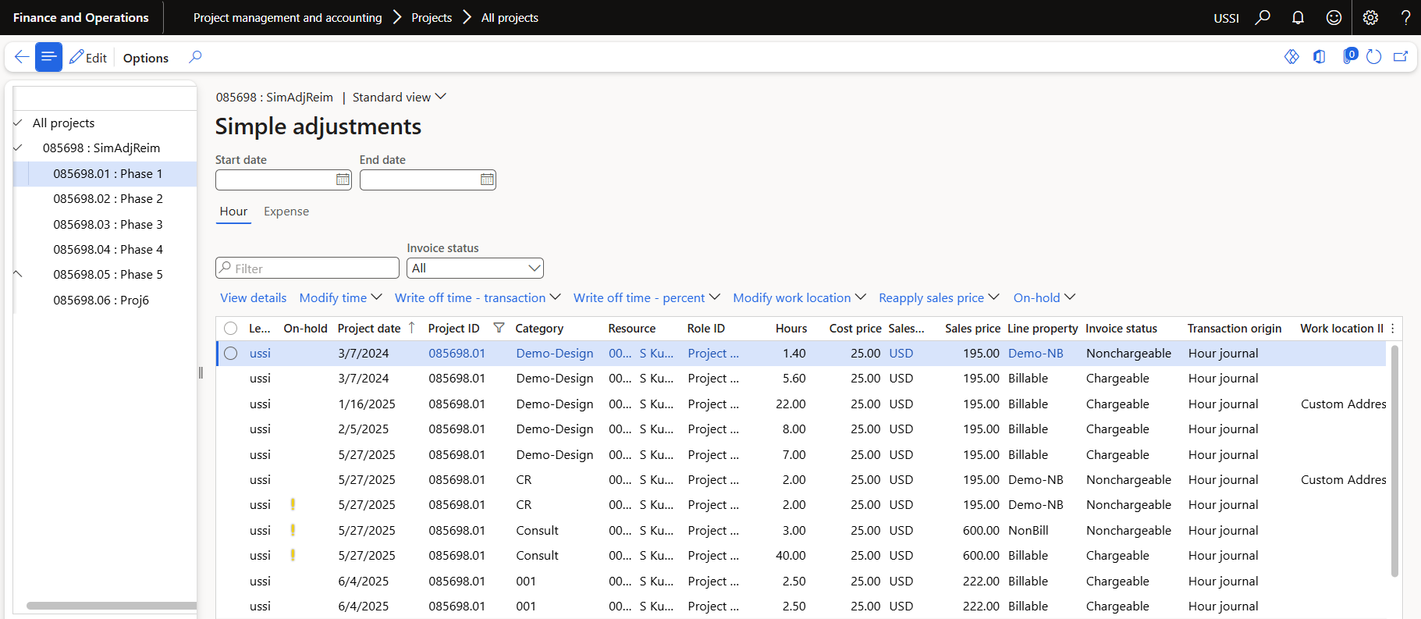
Task: Click the back arrow navigation icon
Action: click(21, 57)
